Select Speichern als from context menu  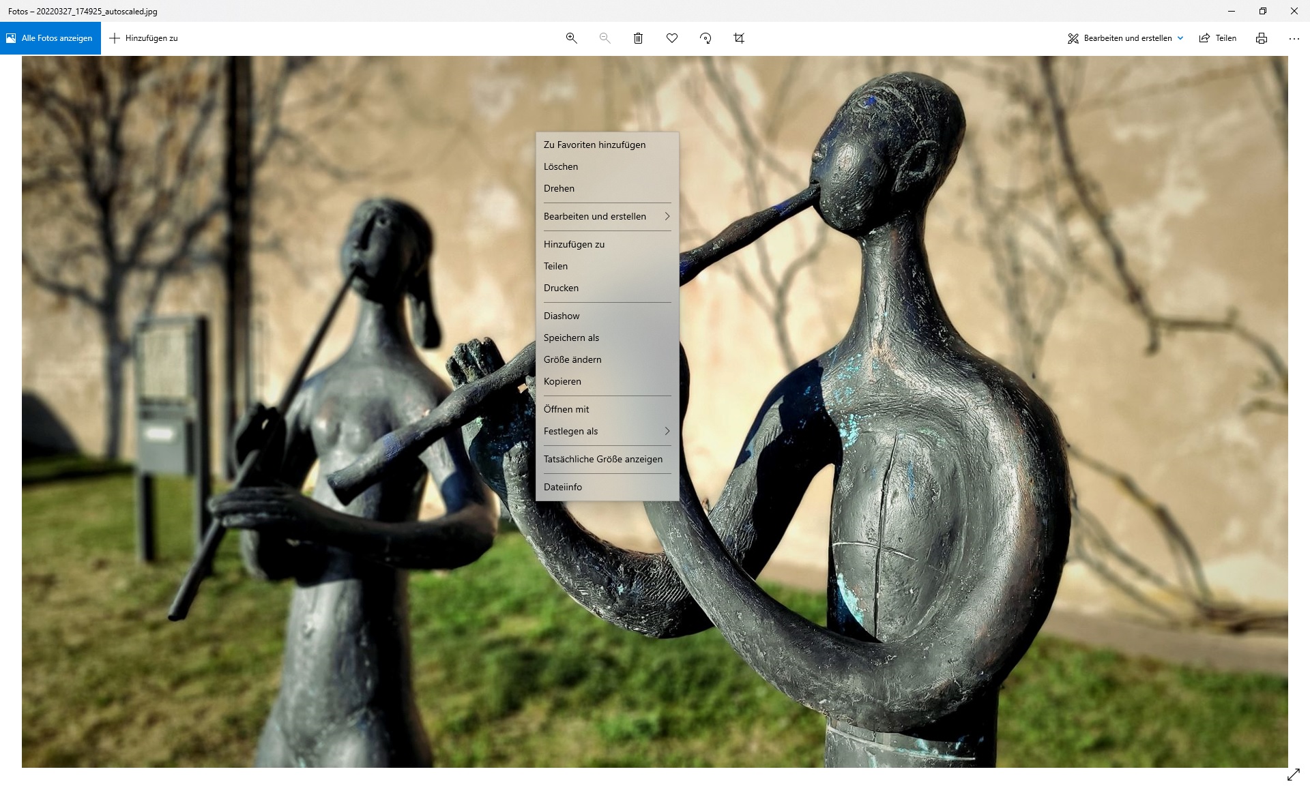point(571,338)
